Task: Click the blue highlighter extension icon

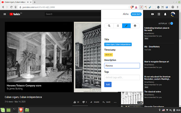Action: pyautogui.click(x=150, y=7)
